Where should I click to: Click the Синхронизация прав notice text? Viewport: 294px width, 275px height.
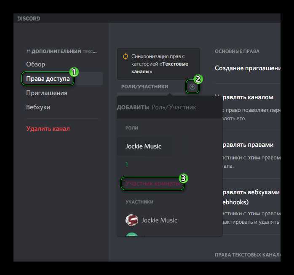click(160, 64)
